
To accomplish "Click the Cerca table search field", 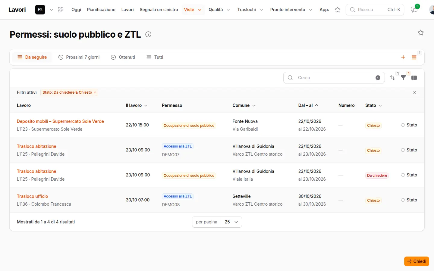I will [x=327, y=78].
